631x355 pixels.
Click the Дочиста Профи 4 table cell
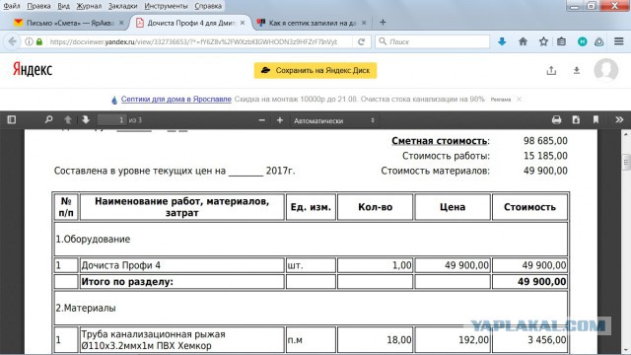[x=181, y=265]
